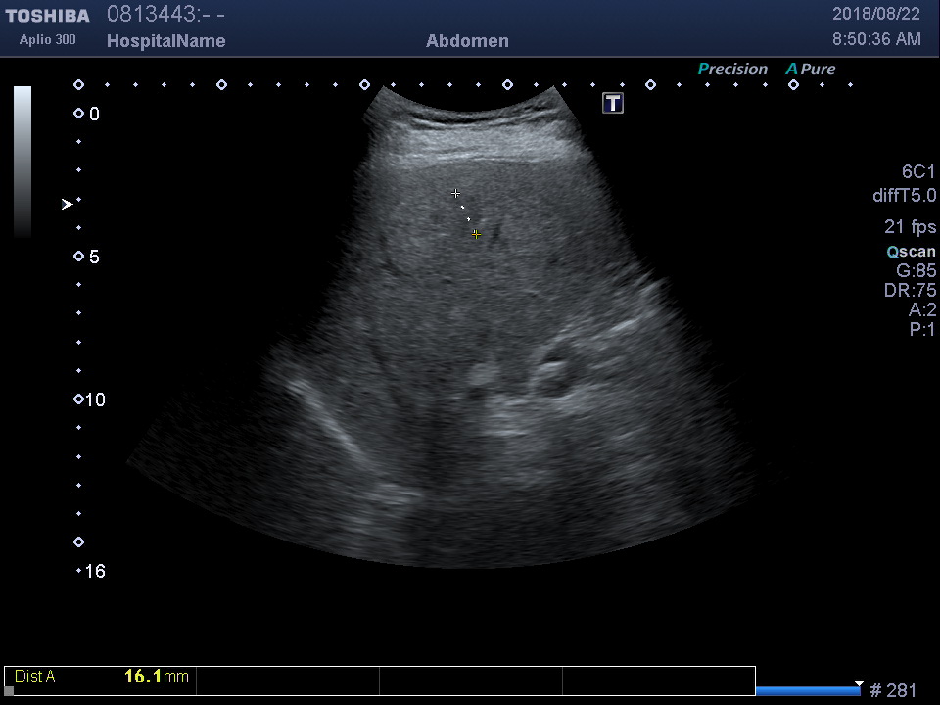
Task: Toggle the APure imaging mode indicator
Action: tap(811, 70)
